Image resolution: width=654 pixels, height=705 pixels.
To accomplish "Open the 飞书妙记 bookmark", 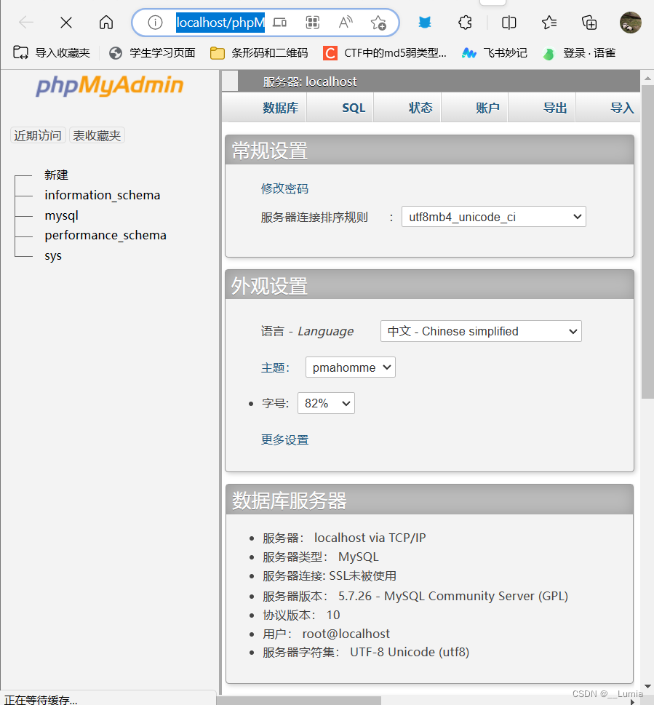I will pyautogui.click(x=495, y=53).
